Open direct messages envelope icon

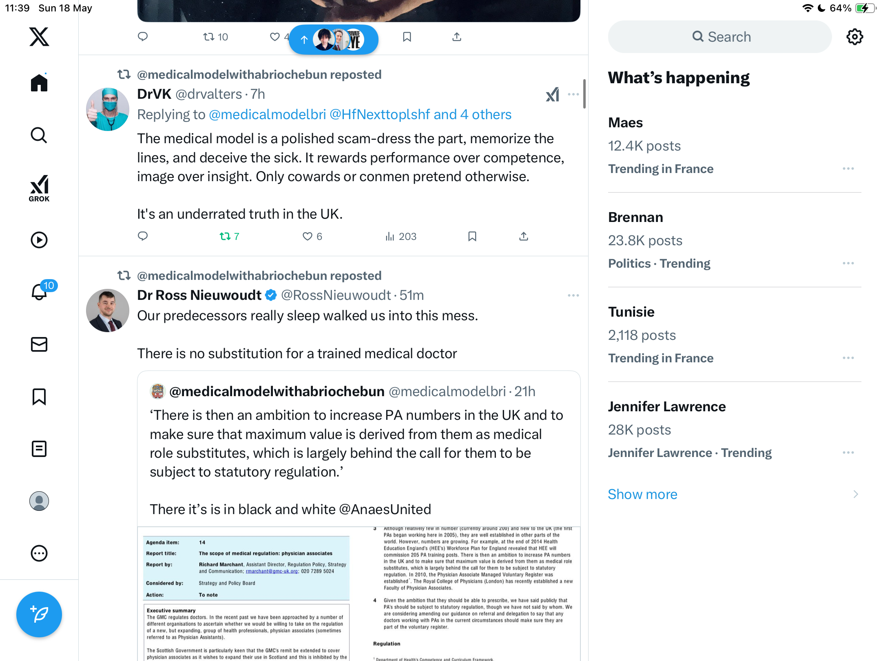pyautogui.click(x=39, y=344)
